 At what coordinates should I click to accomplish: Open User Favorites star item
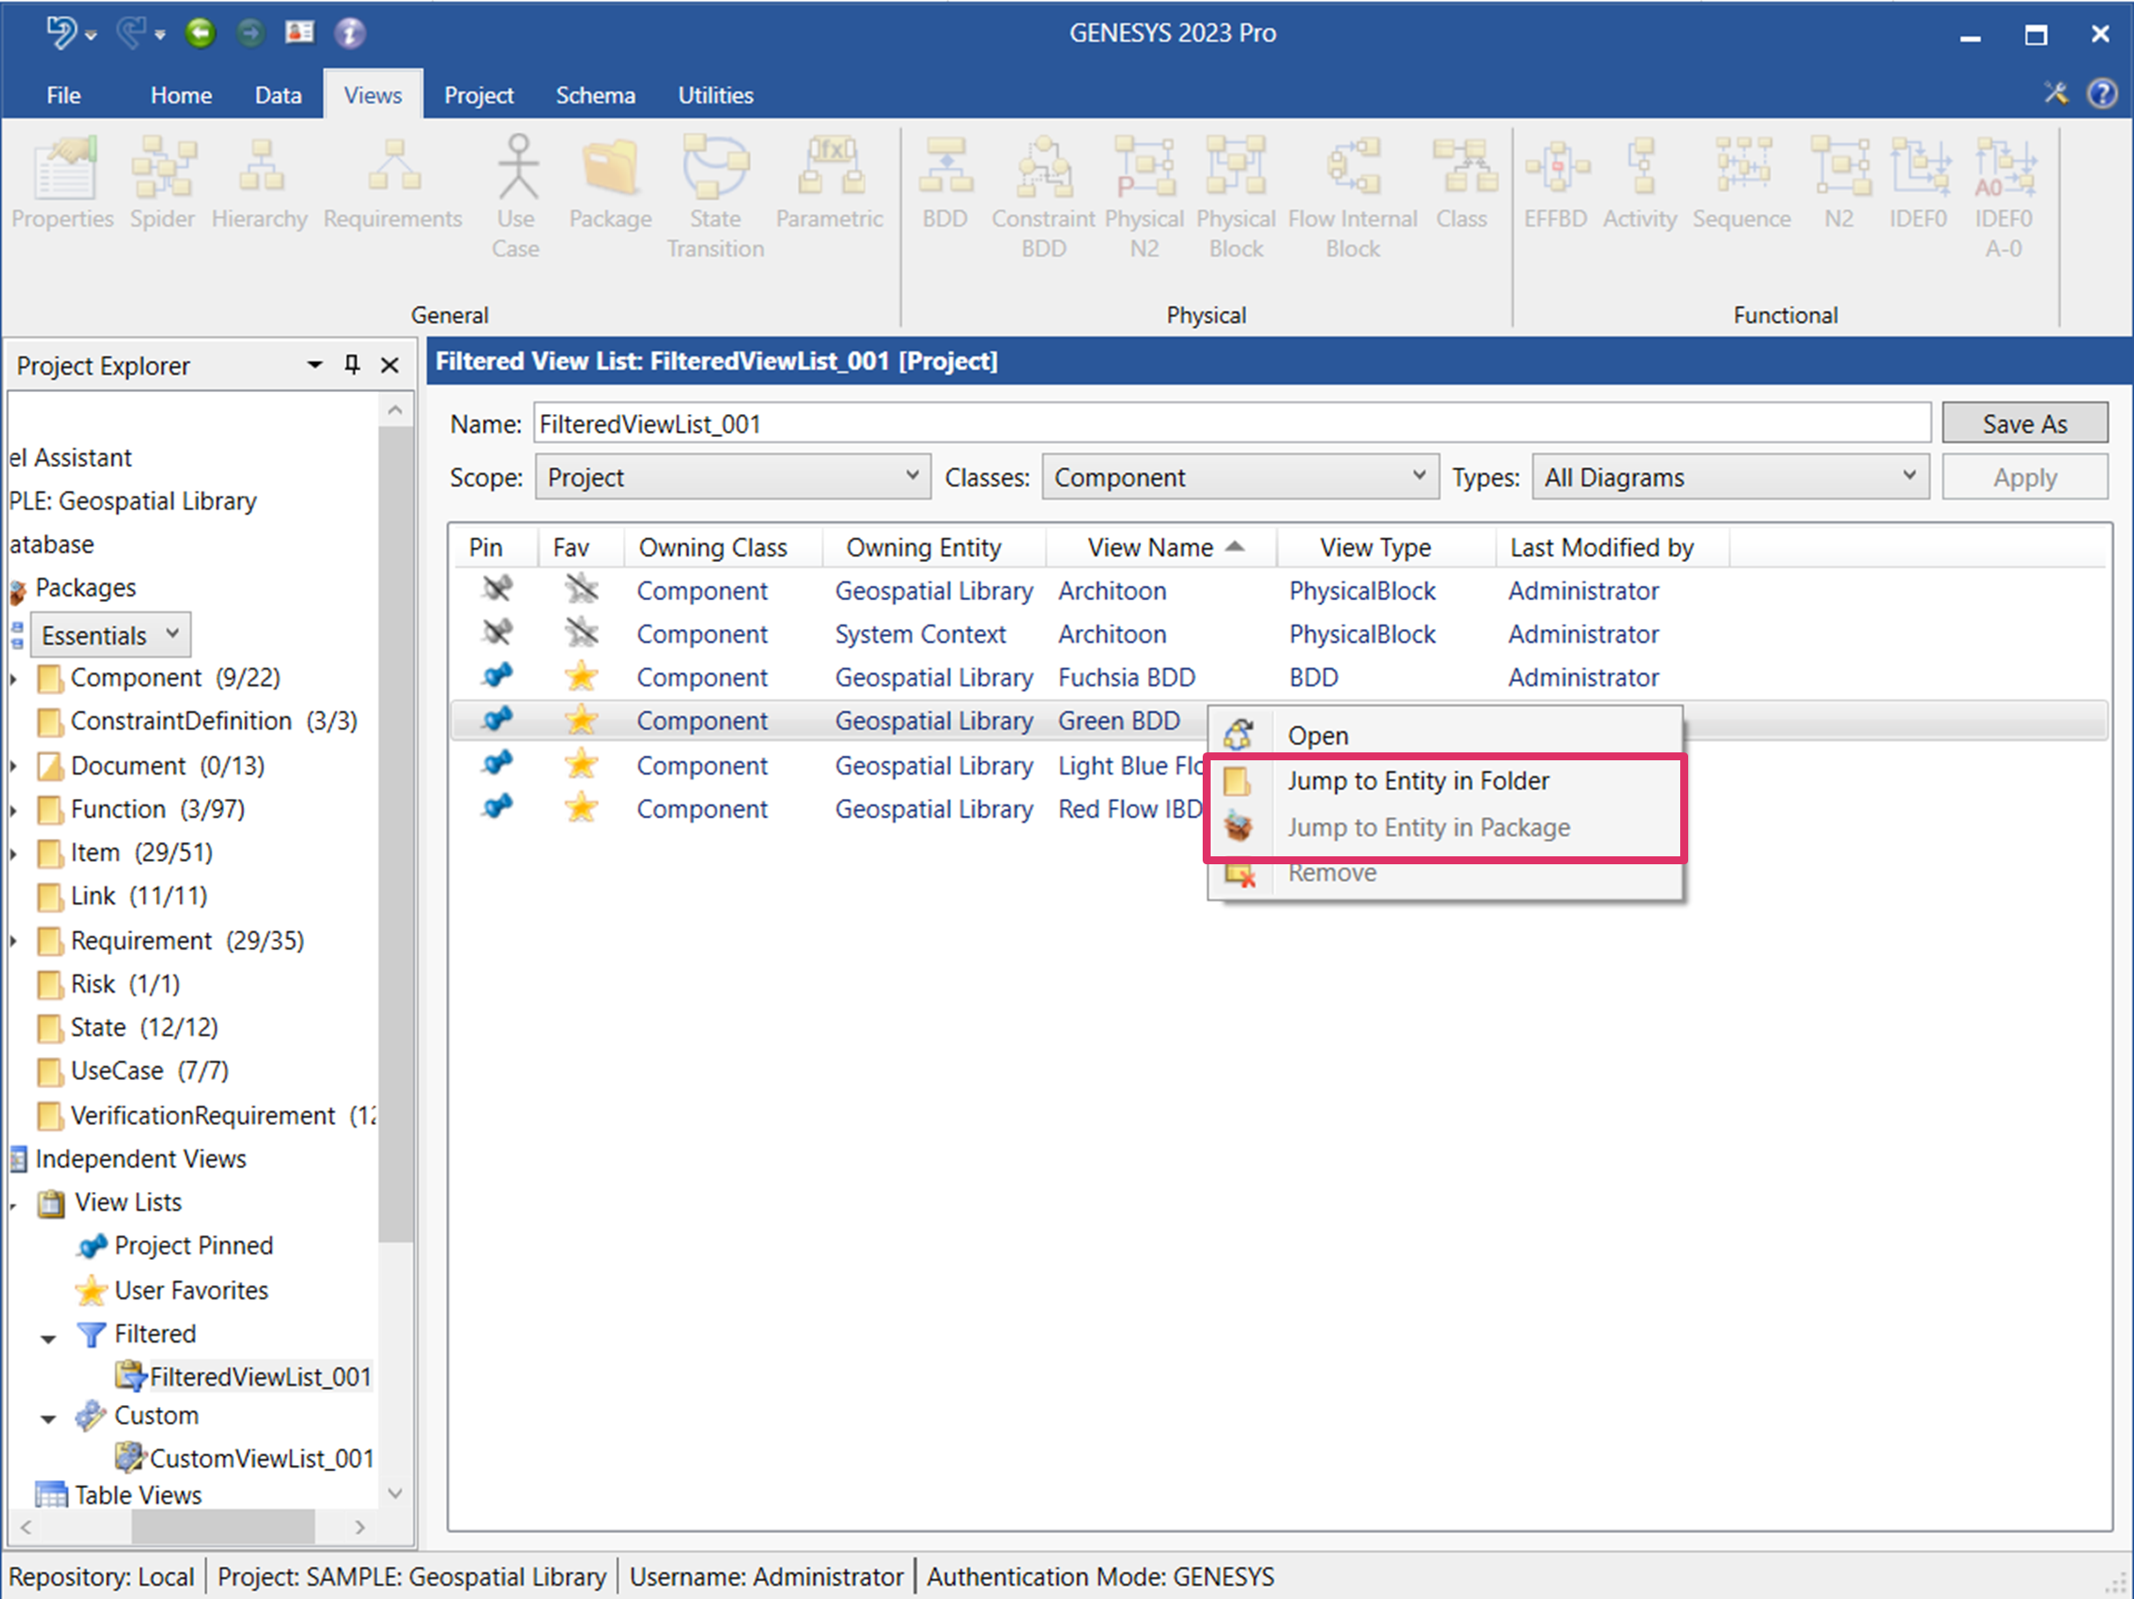pyautogui.click(x=191, y=1291)
